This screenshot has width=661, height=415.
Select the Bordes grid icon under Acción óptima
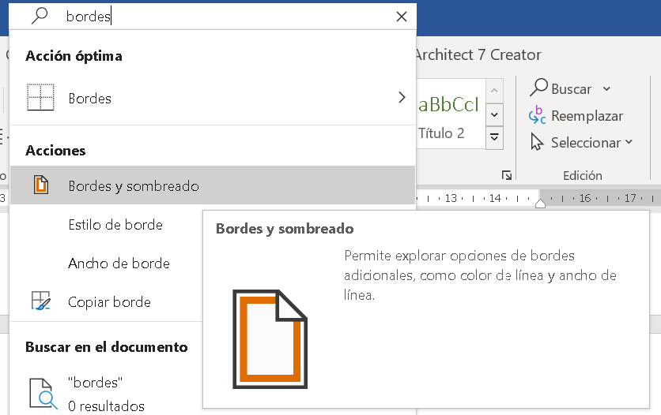pyautogui.click(x=40, y=98)
